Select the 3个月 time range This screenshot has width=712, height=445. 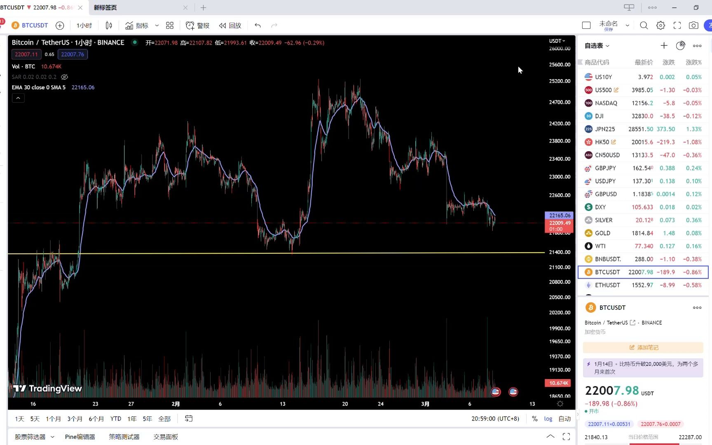pos(75,419)
